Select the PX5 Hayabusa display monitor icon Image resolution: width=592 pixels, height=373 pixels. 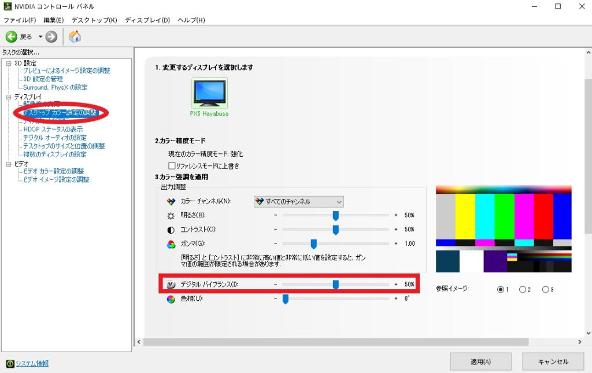(x=209, y=93)
